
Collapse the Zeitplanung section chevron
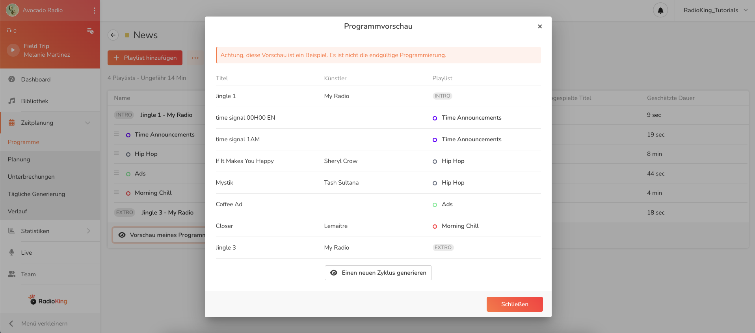[x=87, y=123]
